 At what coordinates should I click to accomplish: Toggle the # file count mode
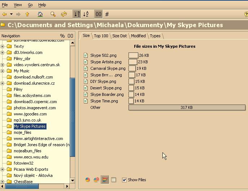[107, 14]
